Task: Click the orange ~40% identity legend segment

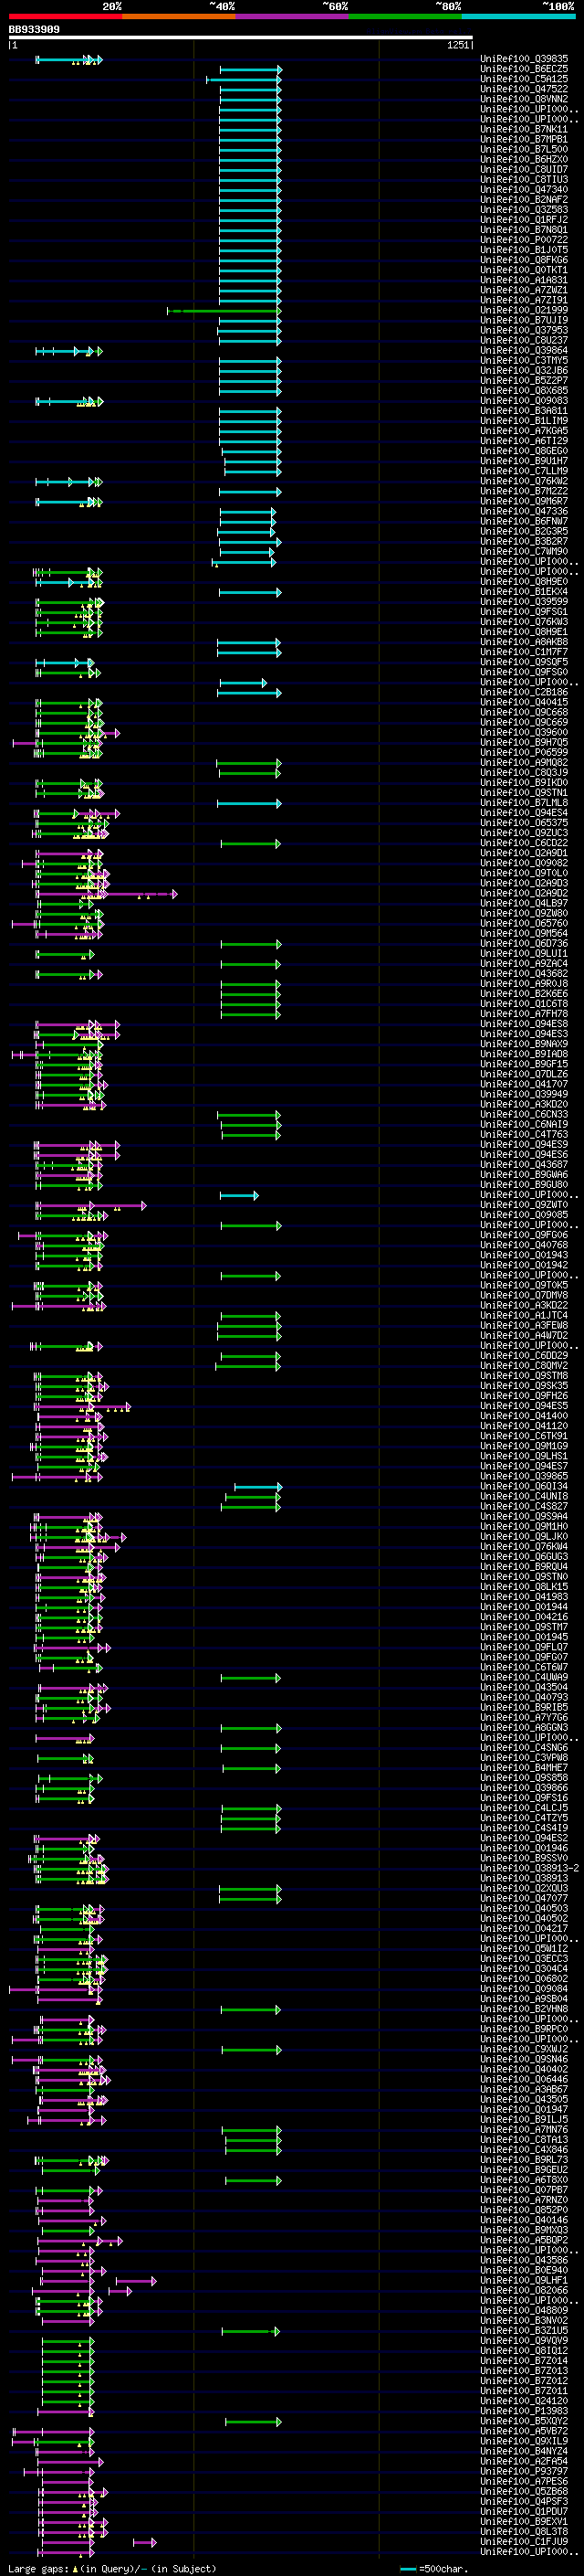Action: (179, 16)
